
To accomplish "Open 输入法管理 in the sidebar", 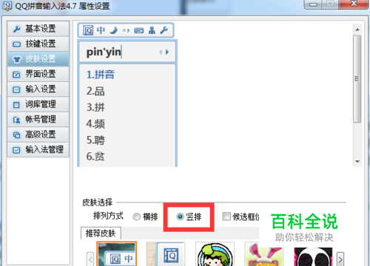I will click(38, 149).
